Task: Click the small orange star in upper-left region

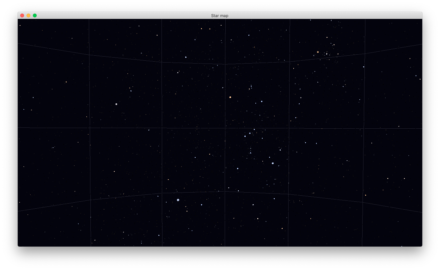Action: click(x=66, y=82)
